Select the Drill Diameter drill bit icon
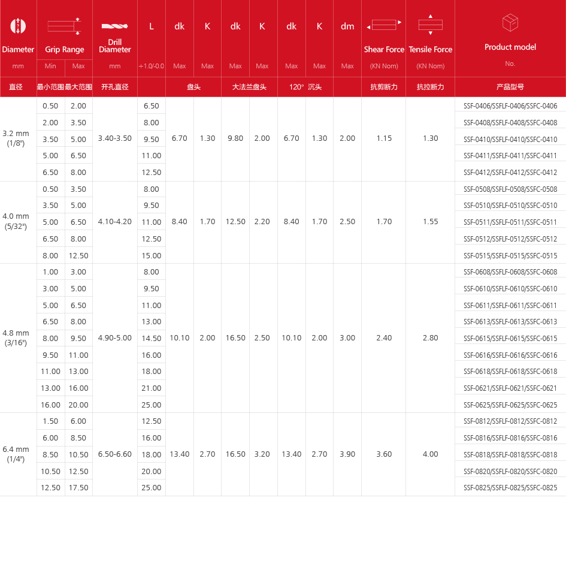The height and width of the screenshot is (567, 566). click(x=115, y=26)
